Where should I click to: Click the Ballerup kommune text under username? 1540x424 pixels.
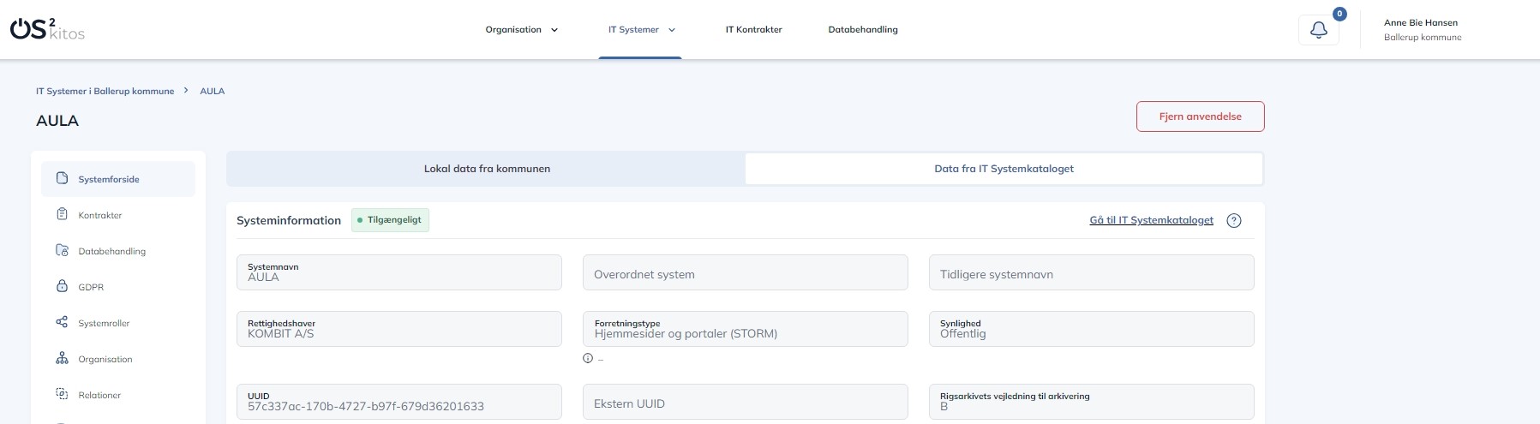click(1423, 38)
